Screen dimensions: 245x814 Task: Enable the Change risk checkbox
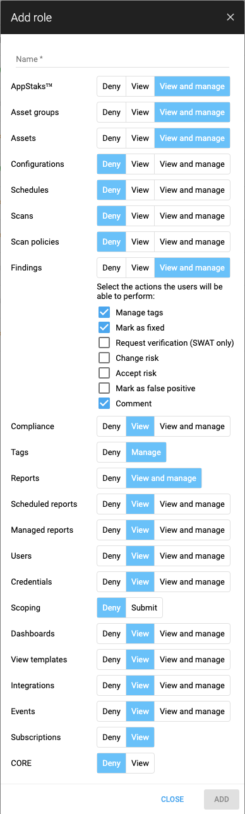click(x=104, y=358)
